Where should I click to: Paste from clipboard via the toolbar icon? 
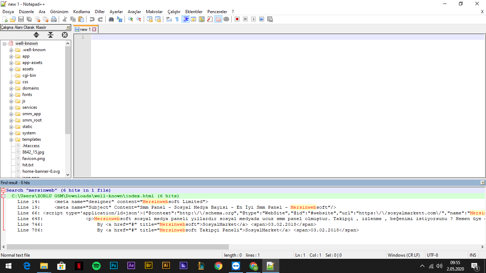pyautogui.click(x=81, y=19)
